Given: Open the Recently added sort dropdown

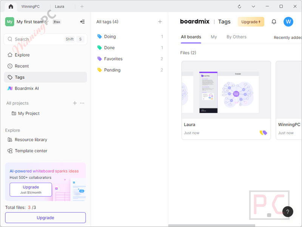Looking at the screenshot, I should coord(288,37).
